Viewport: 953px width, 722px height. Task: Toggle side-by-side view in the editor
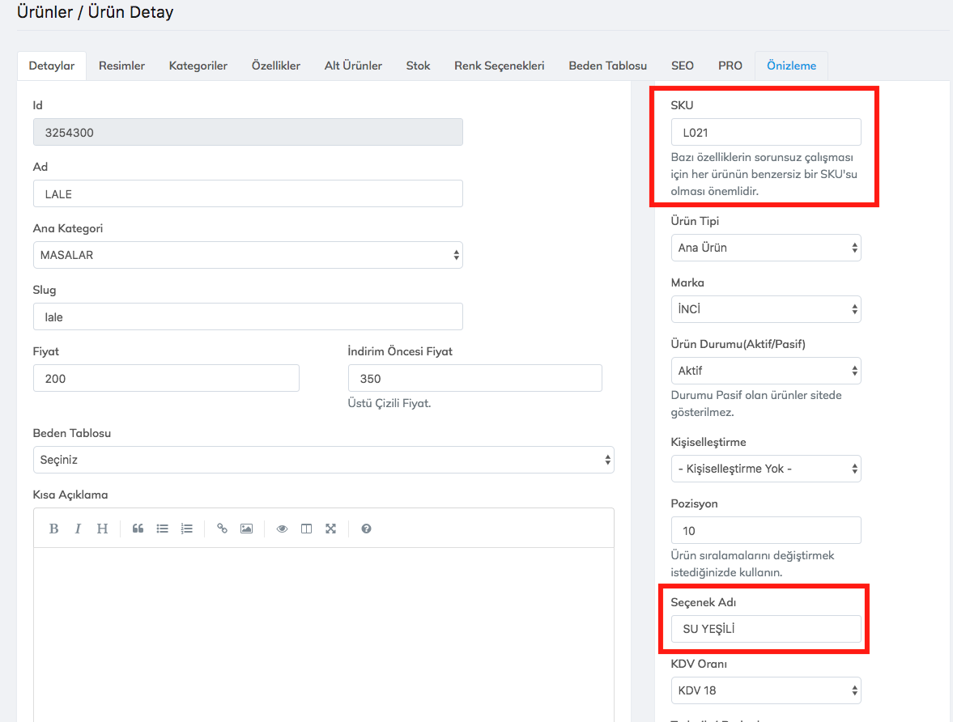tap(306, 529)
